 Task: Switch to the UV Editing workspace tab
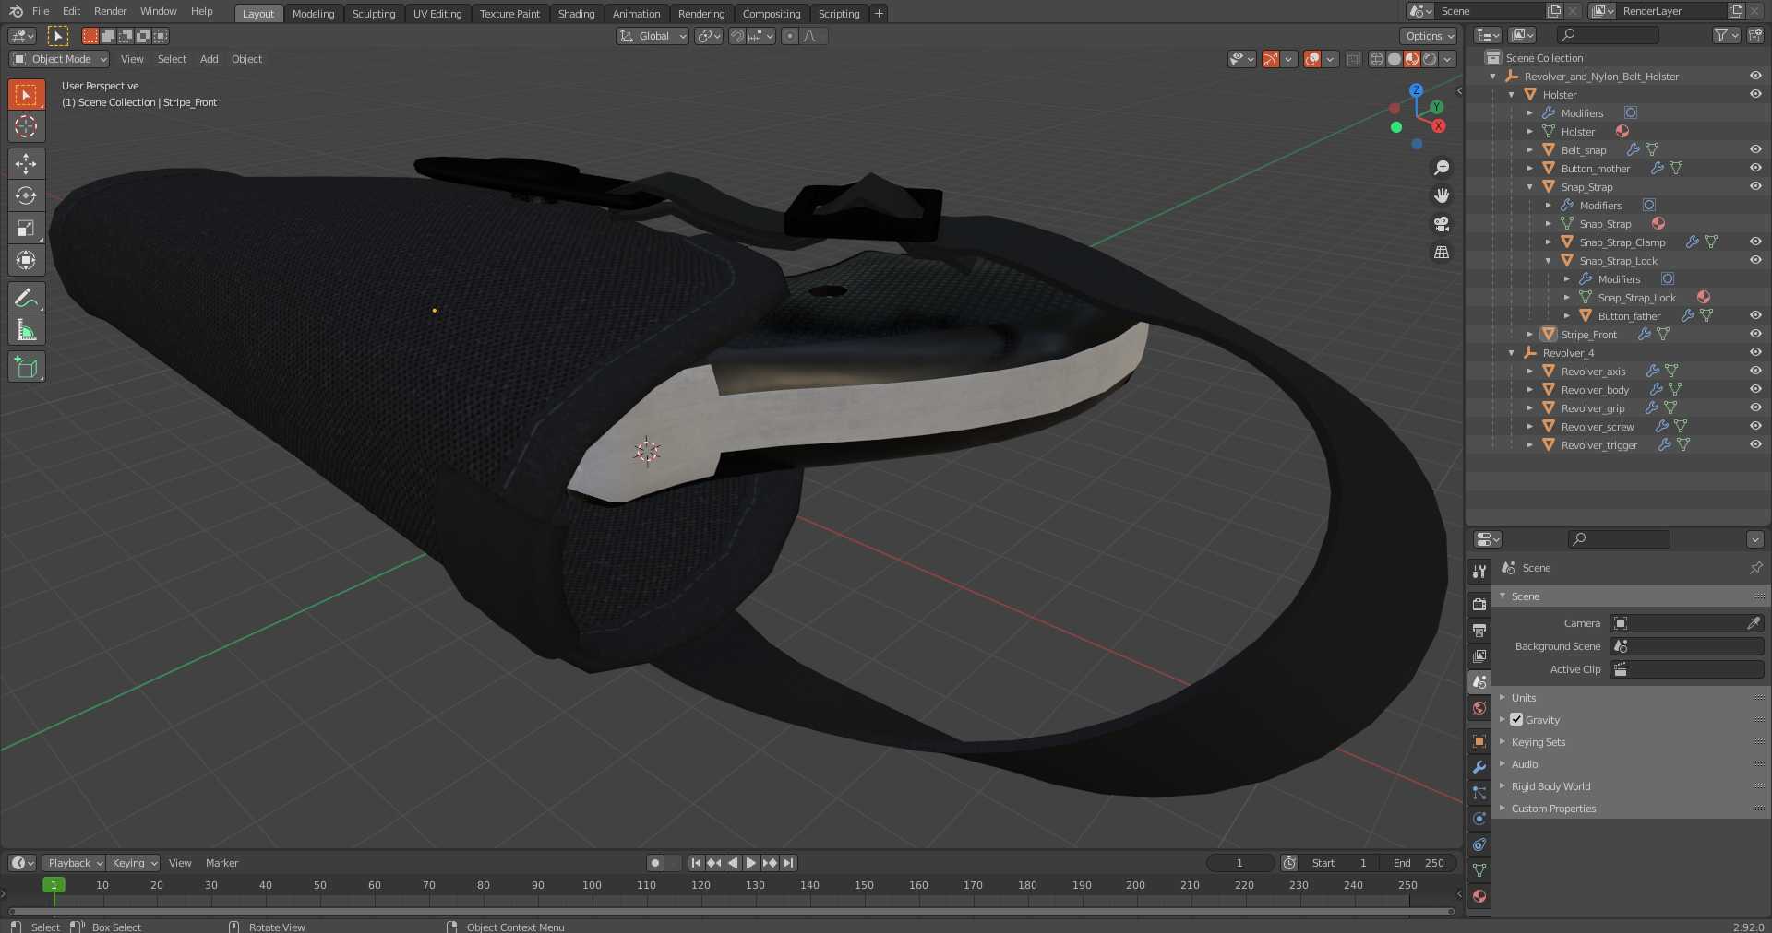437,14
